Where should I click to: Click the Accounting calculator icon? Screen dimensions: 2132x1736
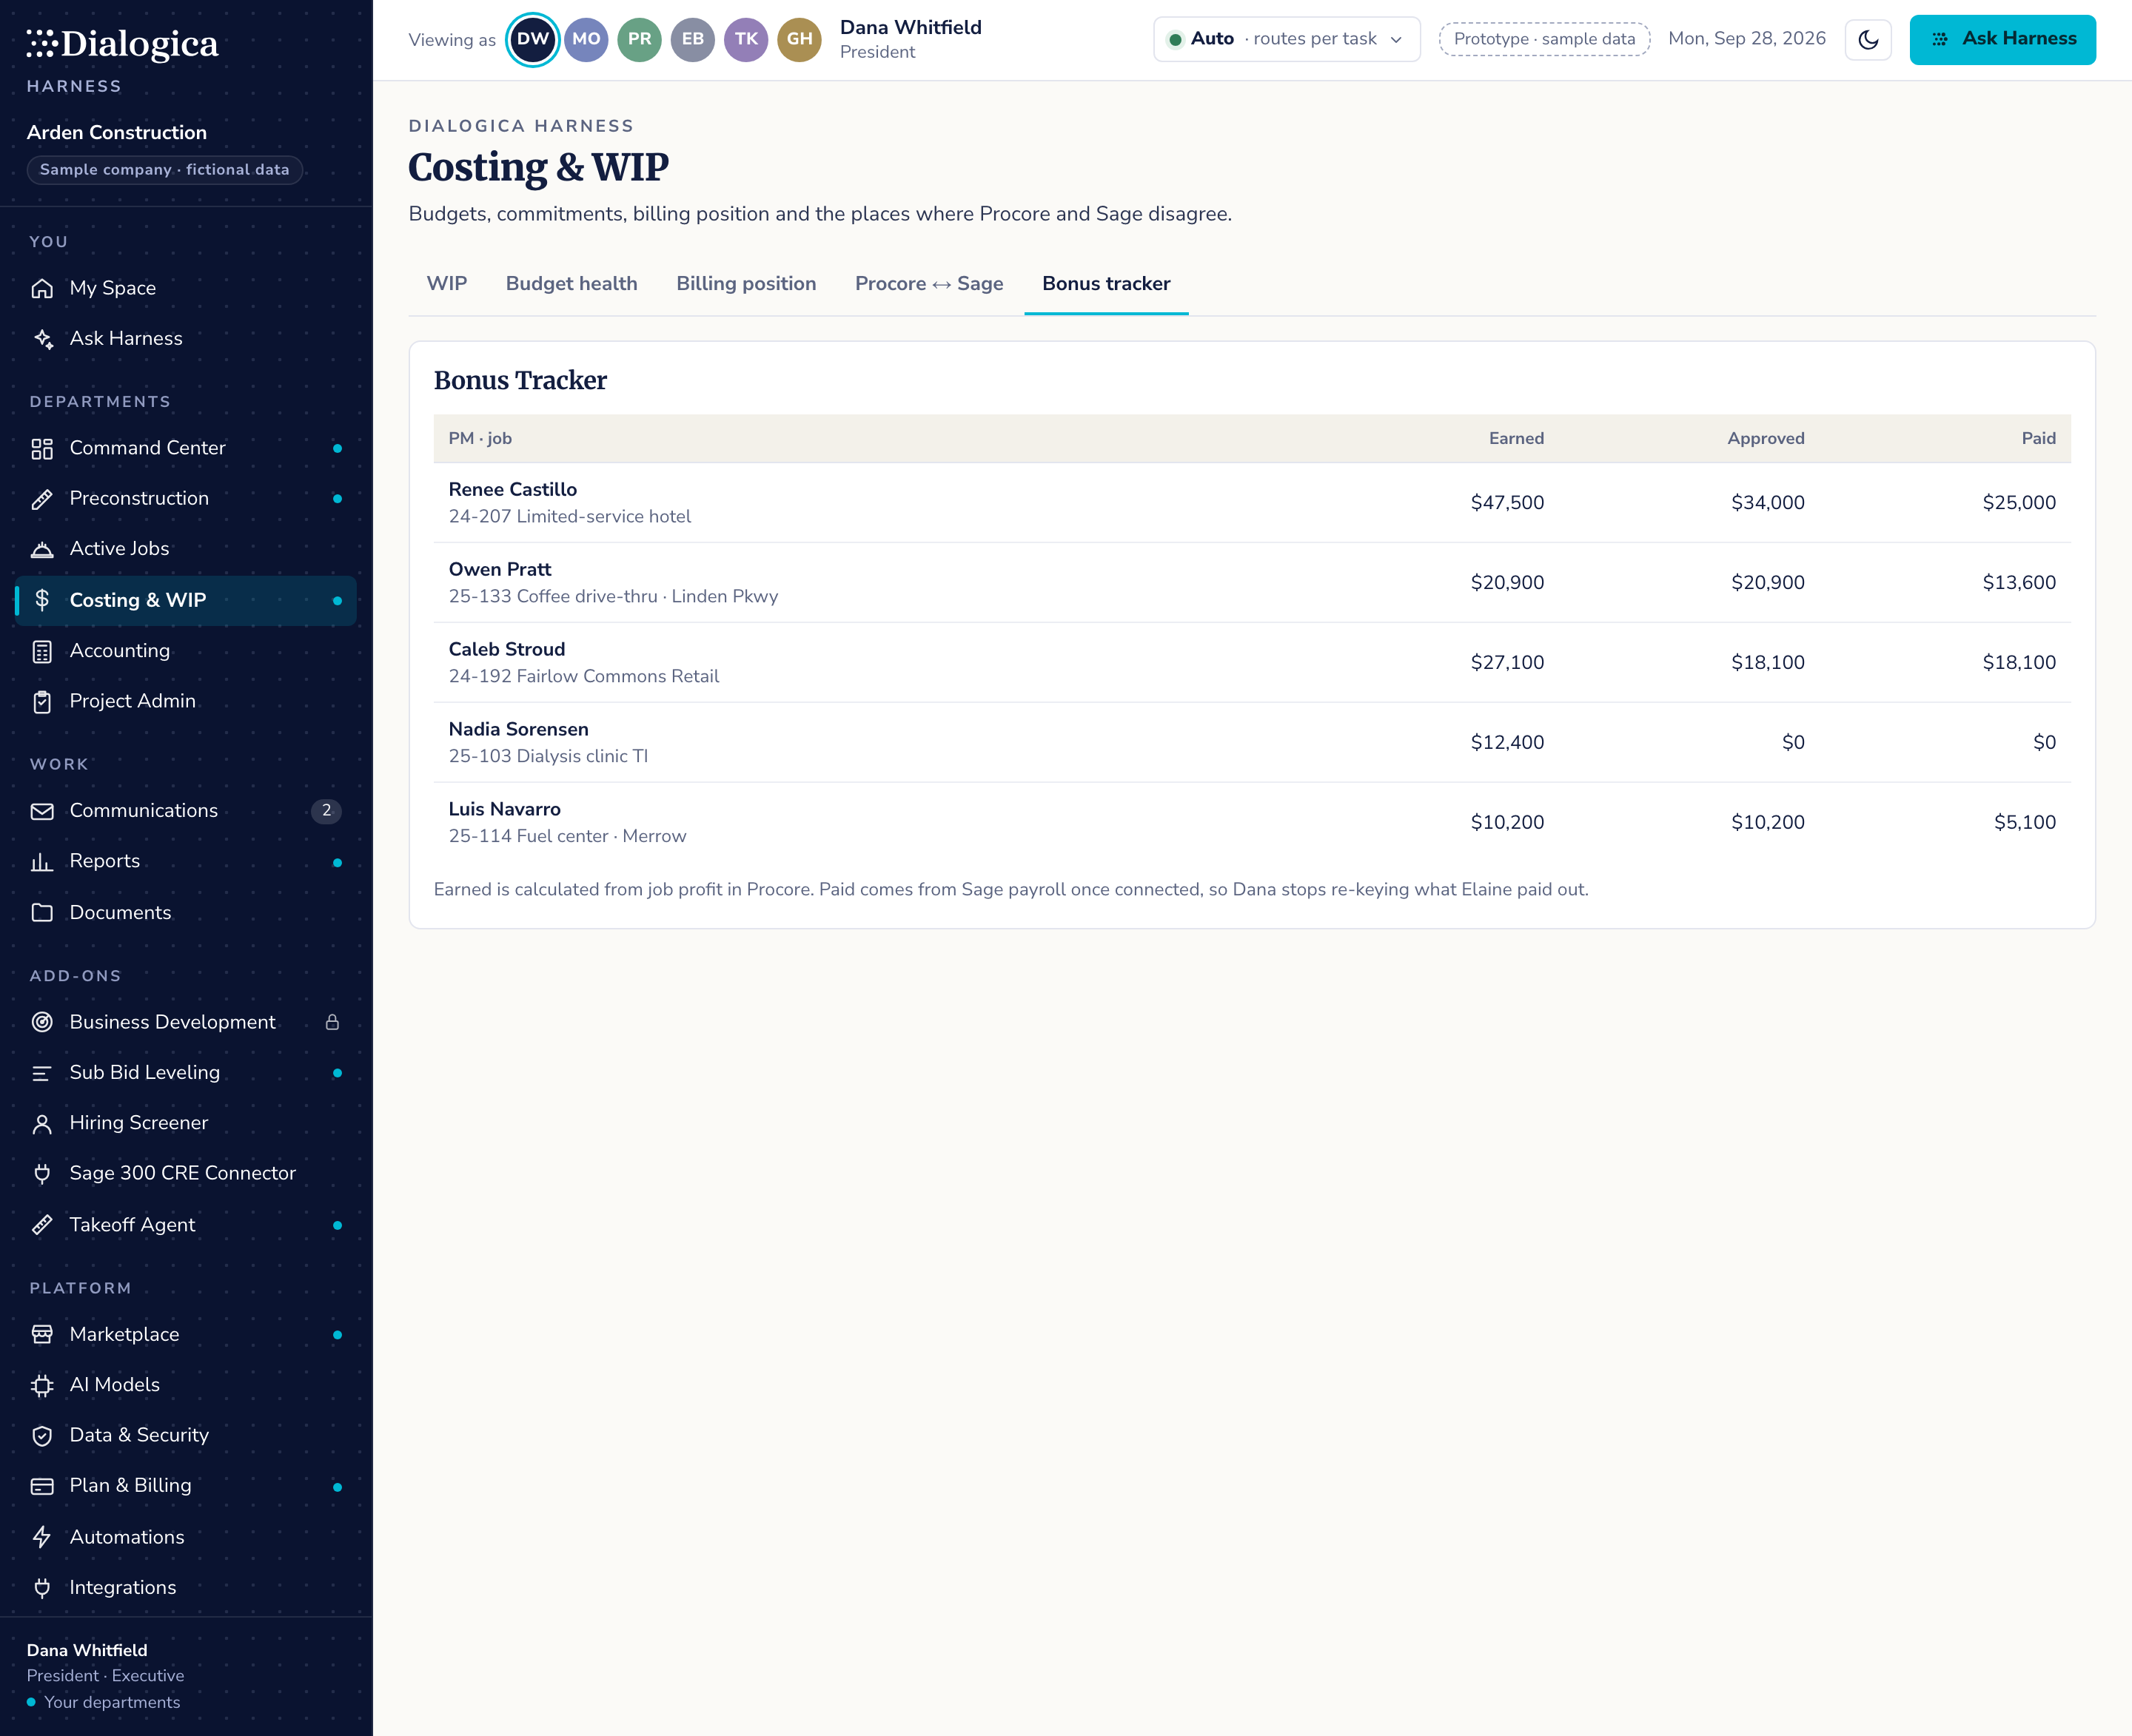(x=42, y=651)
